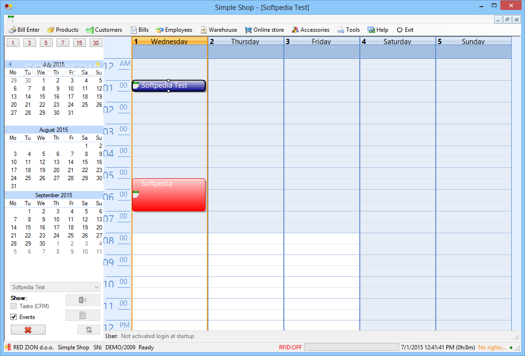525x356 pixels.
Task: Switch to 15-day view button
Action: pyautogui.click(x=79, y=43)
